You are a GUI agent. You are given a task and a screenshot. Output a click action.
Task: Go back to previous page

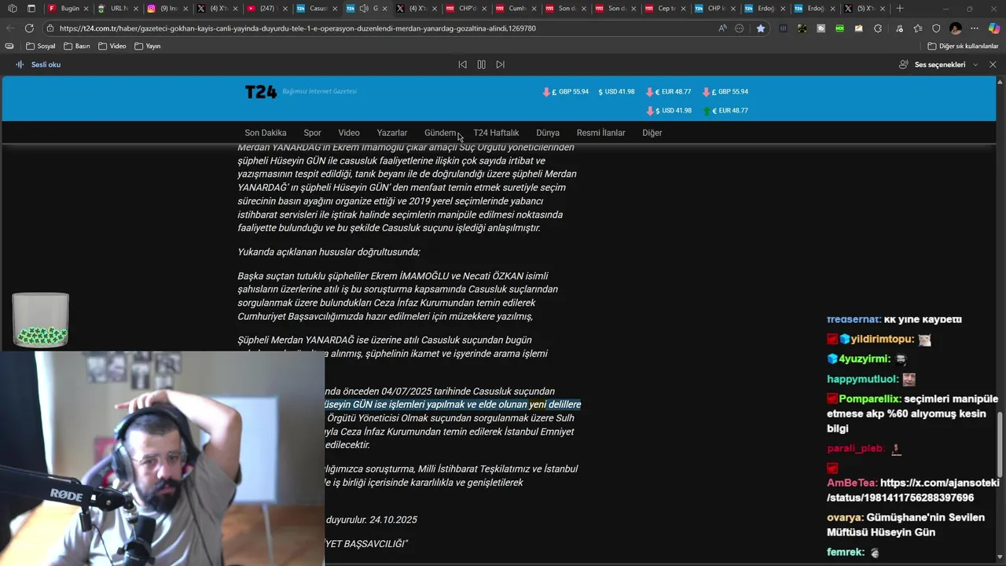[9, 28]
